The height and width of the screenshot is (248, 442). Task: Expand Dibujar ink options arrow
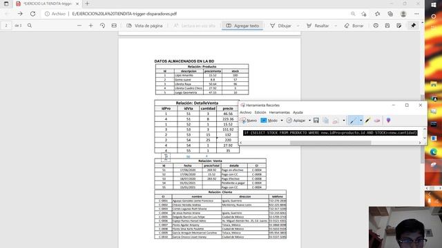point(298,26)
